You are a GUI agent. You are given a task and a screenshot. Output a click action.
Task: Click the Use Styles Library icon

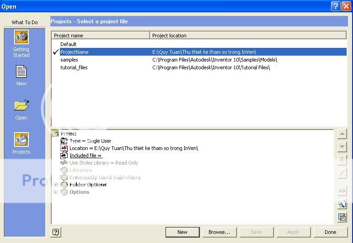point(64,163)
